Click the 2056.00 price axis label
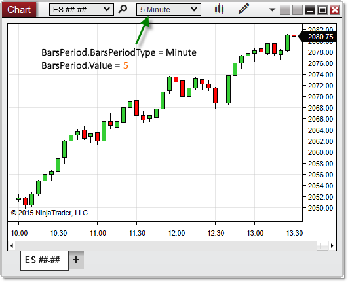This screenshot has height=282, width=348. (x=320, y=175)
